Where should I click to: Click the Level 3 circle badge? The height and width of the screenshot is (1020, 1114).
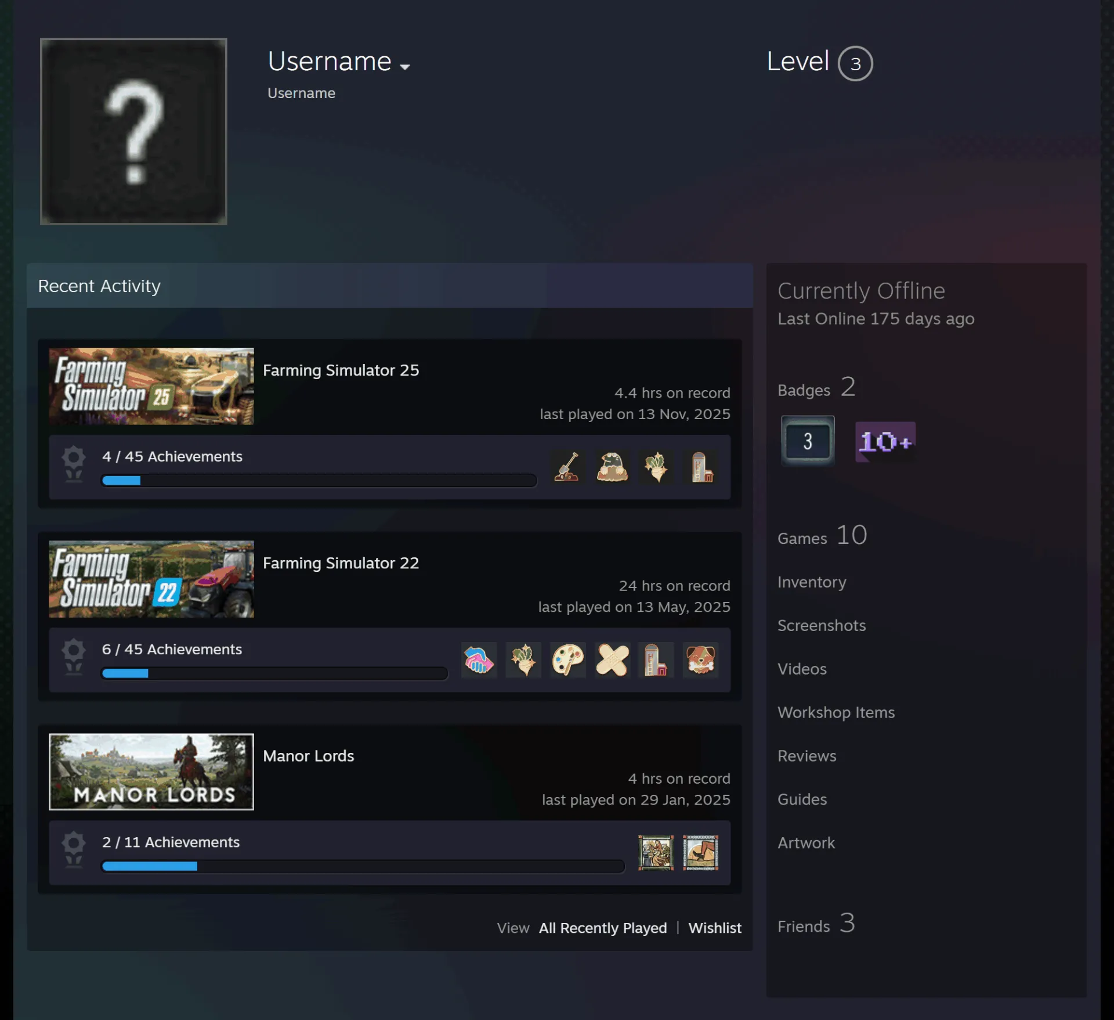[855, 63]
